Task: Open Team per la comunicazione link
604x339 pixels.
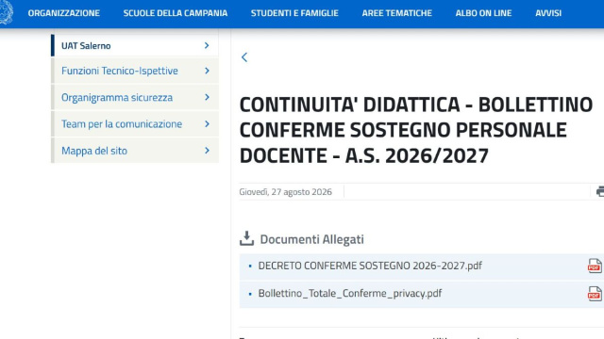Action: (x=122, y=123)
